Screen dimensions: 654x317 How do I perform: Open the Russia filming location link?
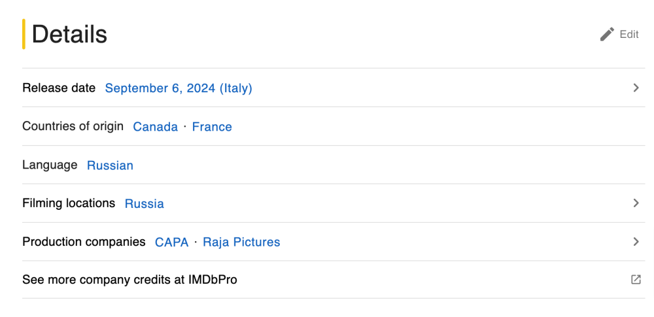coord(144,204)
